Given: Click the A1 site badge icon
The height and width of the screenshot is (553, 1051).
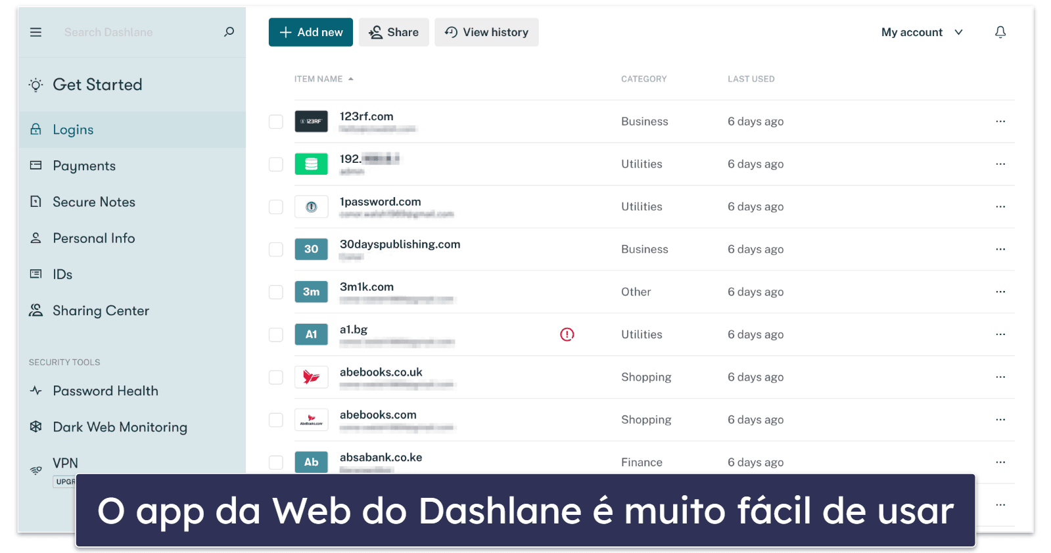Looking at the screenshot, I should 311,334.
